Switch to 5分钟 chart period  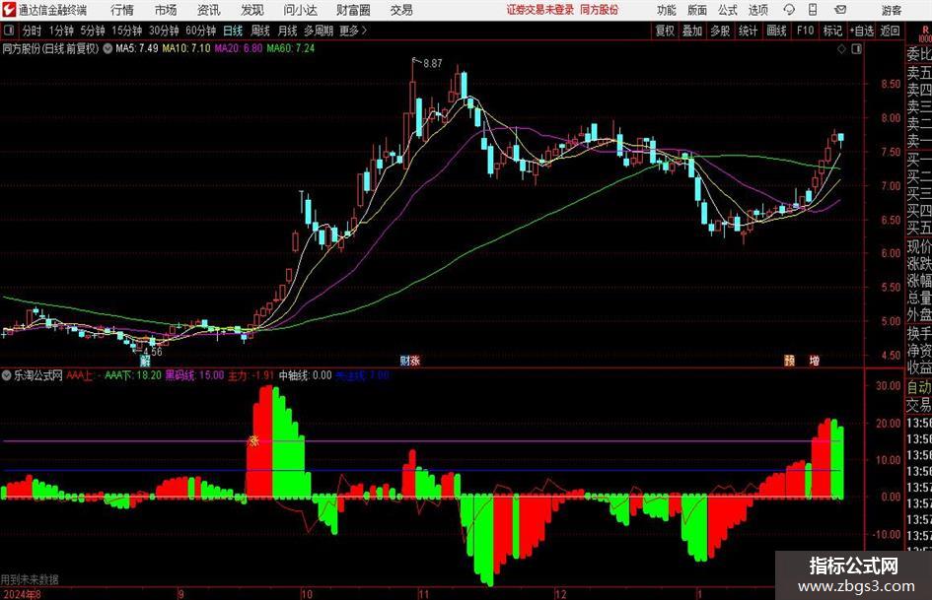click(93, 31)
